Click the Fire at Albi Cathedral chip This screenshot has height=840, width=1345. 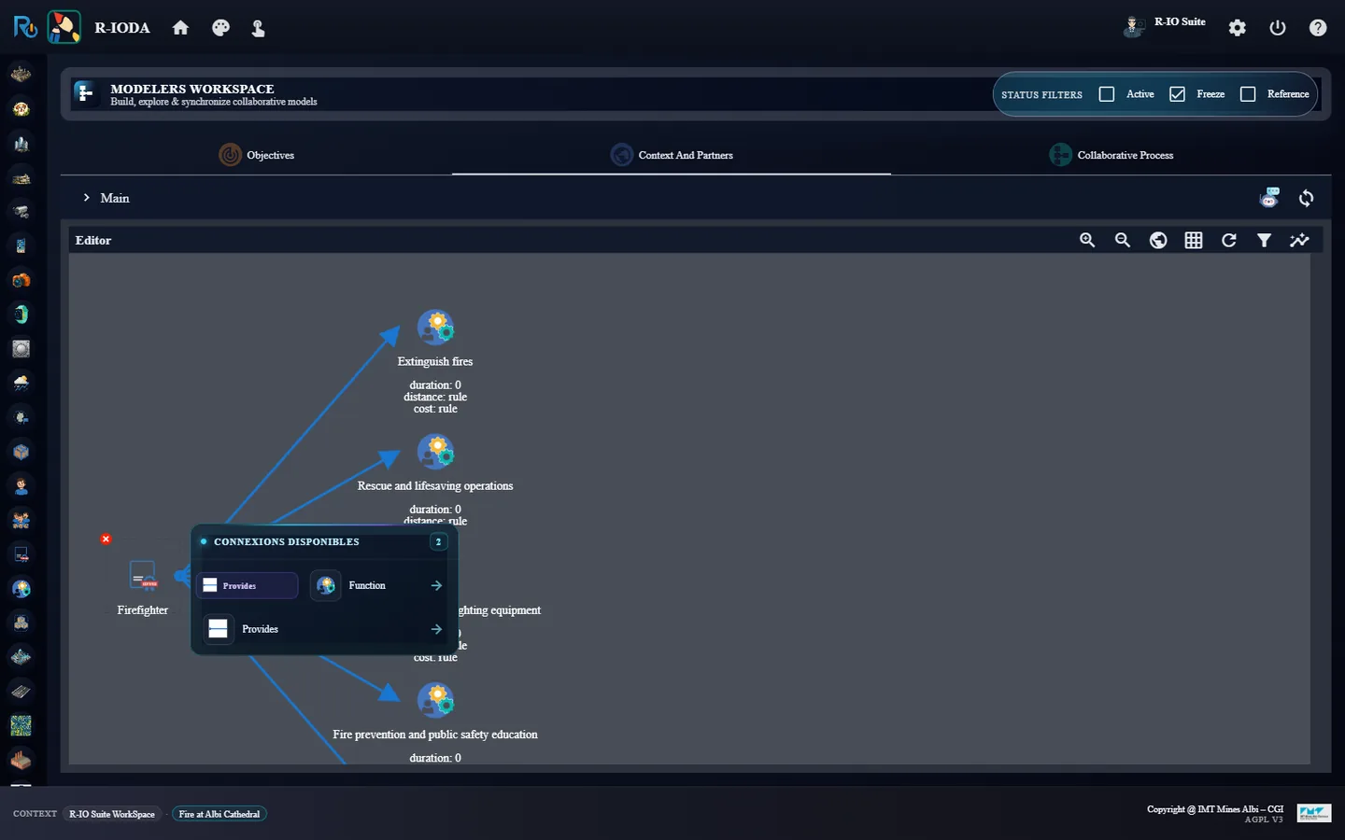click(219, 814)
